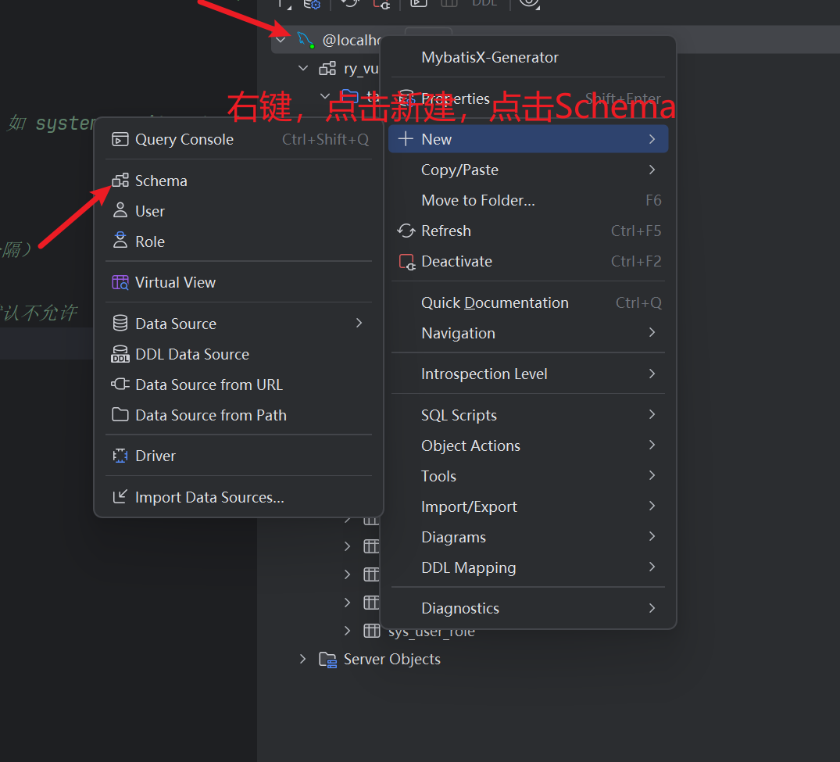
Task: Open the eye view options toolbar icon
Action: click(x=529, y=3)
